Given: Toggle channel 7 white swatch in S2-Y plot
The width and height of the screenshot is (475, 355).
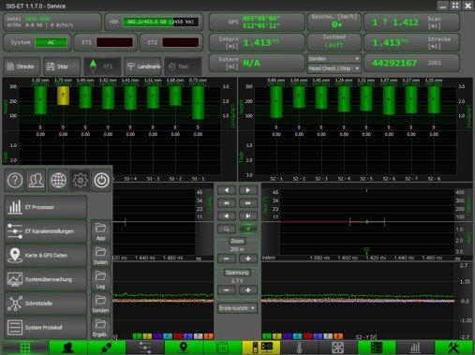Looking at the screenshot, I should pyautogui.click(x=328, y=336).
